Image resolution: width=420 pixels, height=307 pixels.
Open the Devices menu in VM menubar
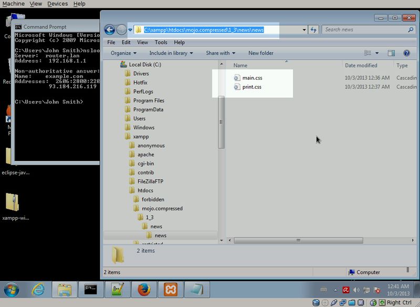(57, 4)
